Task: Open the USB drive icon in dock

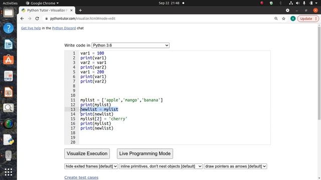Action: 9,155
